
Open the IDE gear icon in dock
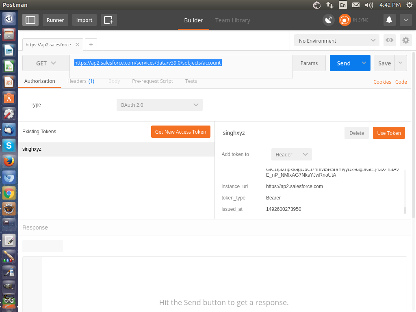pos(9,209)
